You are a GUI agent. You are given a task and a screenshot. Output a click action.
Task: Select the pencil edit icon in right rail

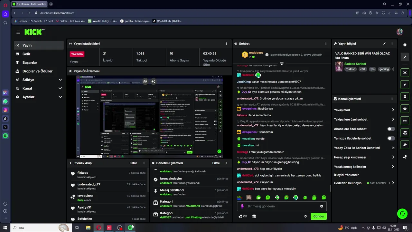pos(405,57)
